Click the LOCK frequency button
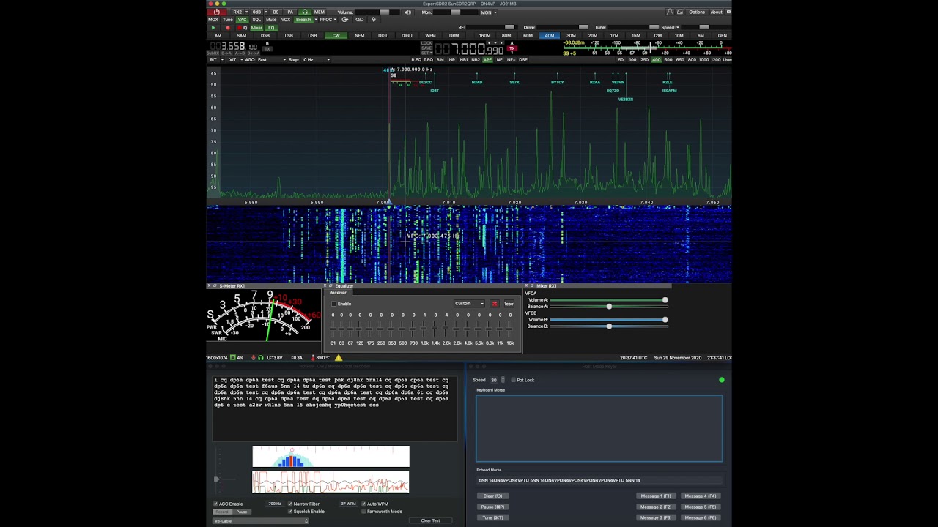This screenshot has height=527, width=938. coord(426,43)
